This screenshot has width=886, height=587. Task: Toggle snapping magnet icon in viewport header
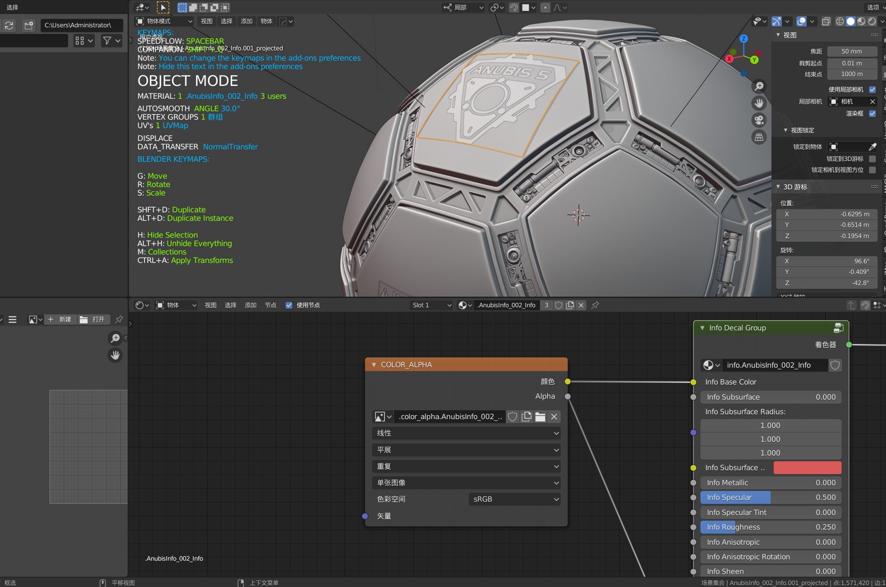click(x=514, y=8)
